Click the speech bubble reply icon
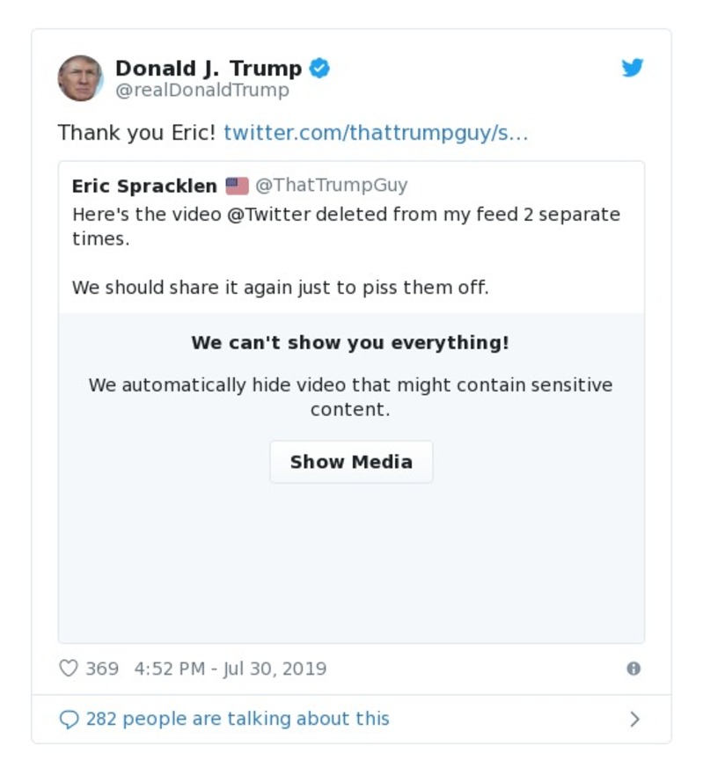 pyautogui.click(x=69, y=719)
